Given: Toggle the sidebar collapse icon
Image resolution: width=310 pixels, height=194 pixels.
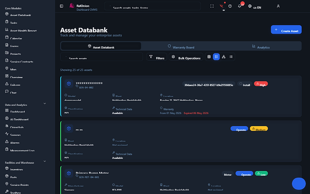Looking at the screenshot, I should point(62,6).
